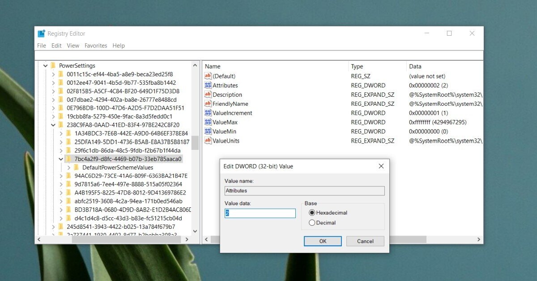
Task: Select the abfc2519-3608-4c2a tree key
Action: click(128, 201)
